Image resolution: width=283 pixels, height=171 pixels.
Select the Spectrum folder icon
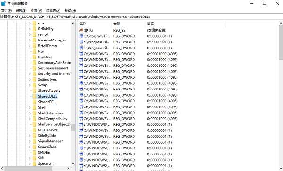(x=34, y=163)
